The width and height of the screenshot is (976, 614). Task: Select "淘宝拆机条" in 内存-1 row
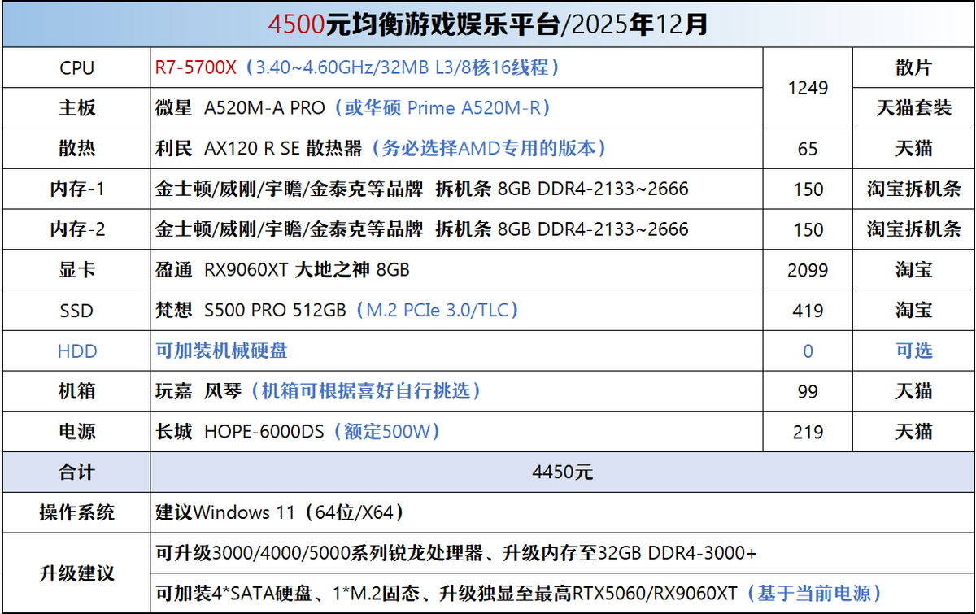click(913, 189)
